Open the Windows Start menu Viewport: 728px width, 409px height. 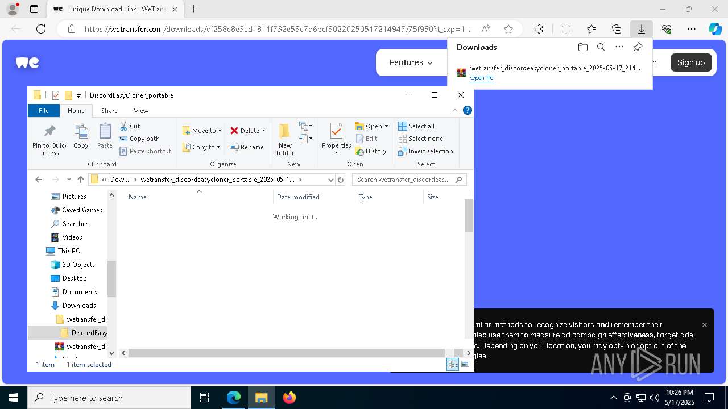pyautogui.click(x=14, y=398)
